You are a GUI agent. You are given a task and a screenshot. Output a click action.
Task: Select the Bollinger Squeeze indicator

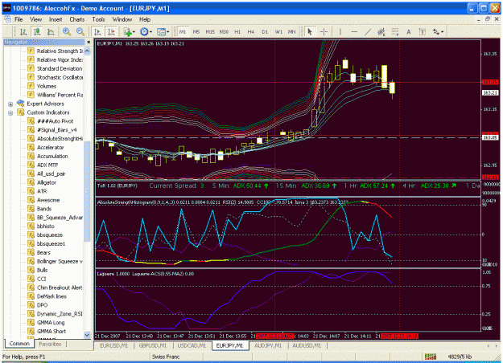tap(60, 262)
